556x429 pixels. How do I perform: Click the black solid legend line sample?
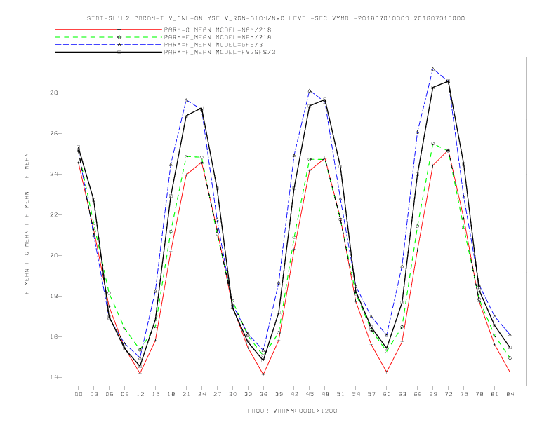point(109,52)
